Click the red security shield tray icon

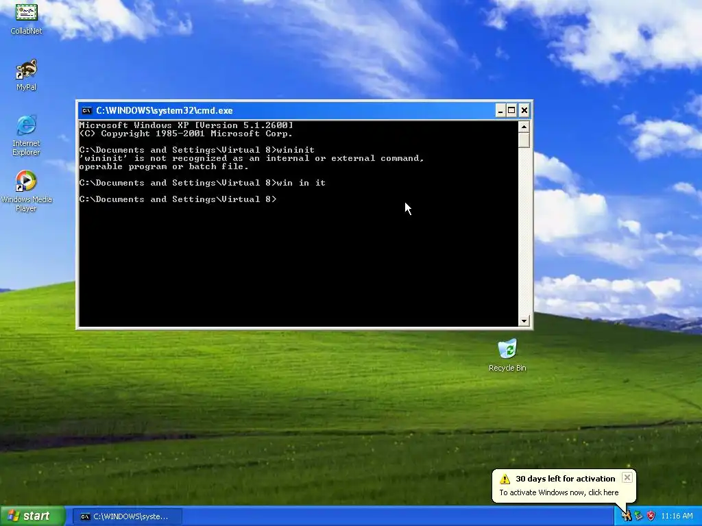651,516
